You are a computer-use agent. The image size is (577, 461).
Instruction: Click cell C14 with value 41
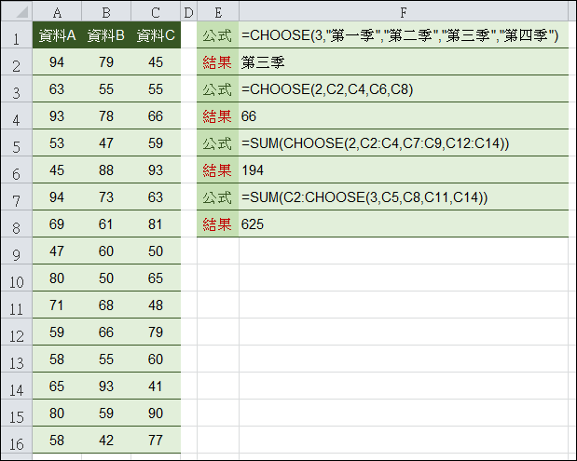coord(156,386)
